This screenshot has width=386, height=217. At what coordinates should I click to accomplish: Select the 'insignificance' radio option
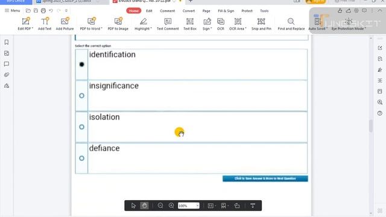click(x=82, y=96)
